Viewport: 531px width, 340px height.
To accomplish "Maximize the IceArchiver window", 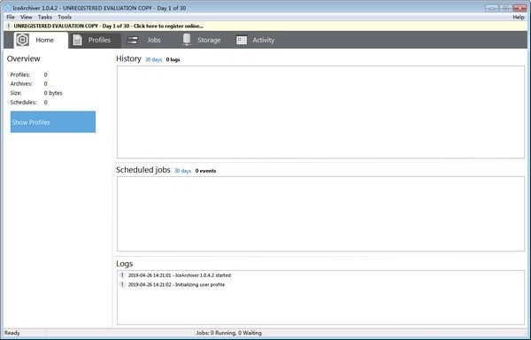I will (505, 8).
